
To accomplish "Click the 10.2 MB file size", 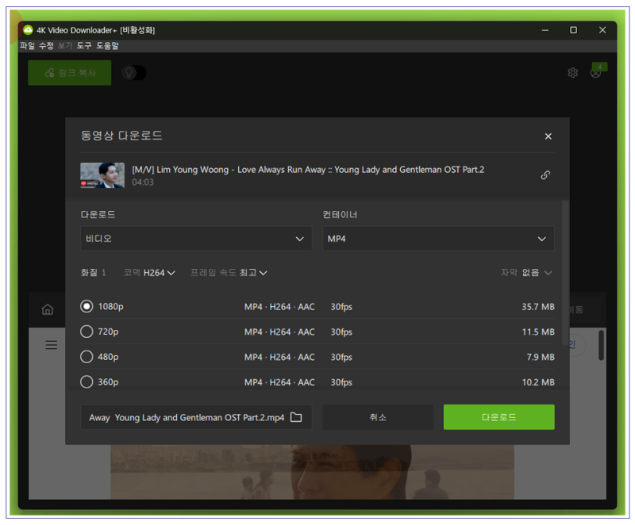I will click(538, 381).
